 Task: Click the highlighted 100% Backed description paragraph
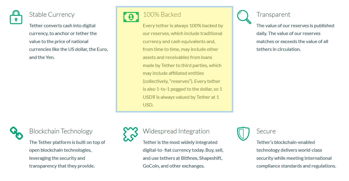[x=183, y=65]
